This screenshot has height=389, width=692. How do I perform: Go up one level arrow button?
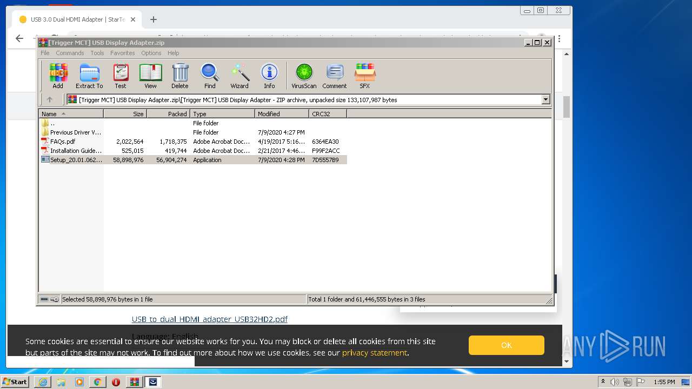click(x=50, y=99)
